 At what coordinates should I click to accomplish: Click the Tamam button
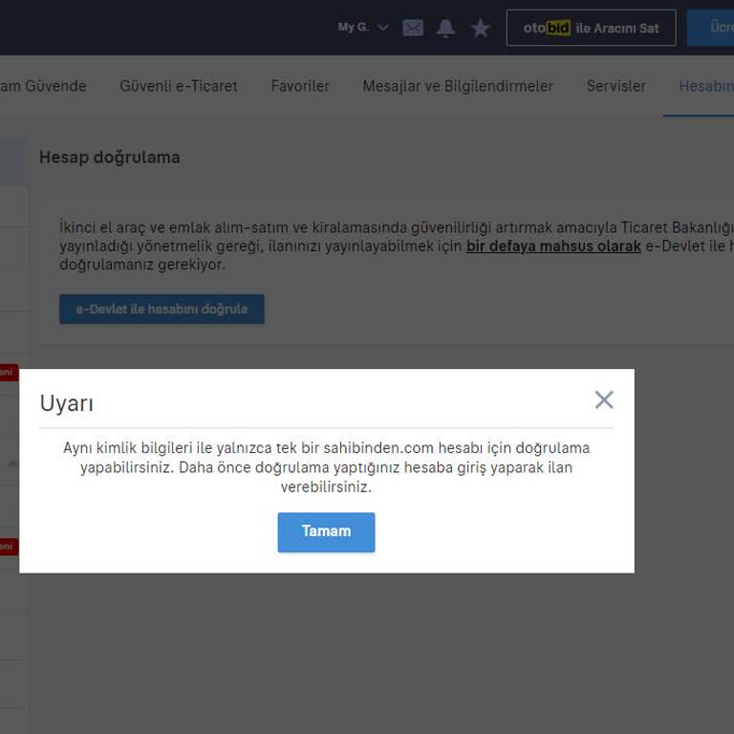tap(326, 532)
